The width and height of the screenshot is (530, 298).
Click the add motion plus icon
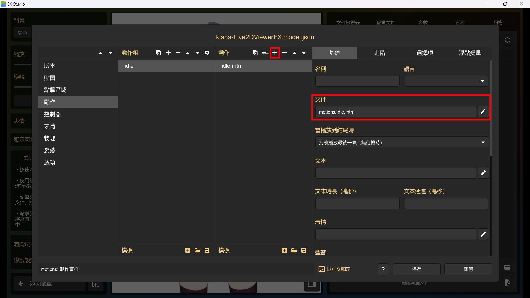click(275, 53)
